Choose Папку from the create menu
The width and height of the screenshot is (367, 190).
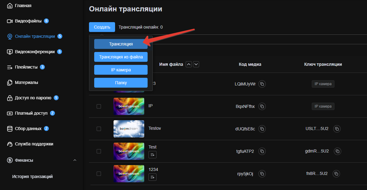(121, 83)
